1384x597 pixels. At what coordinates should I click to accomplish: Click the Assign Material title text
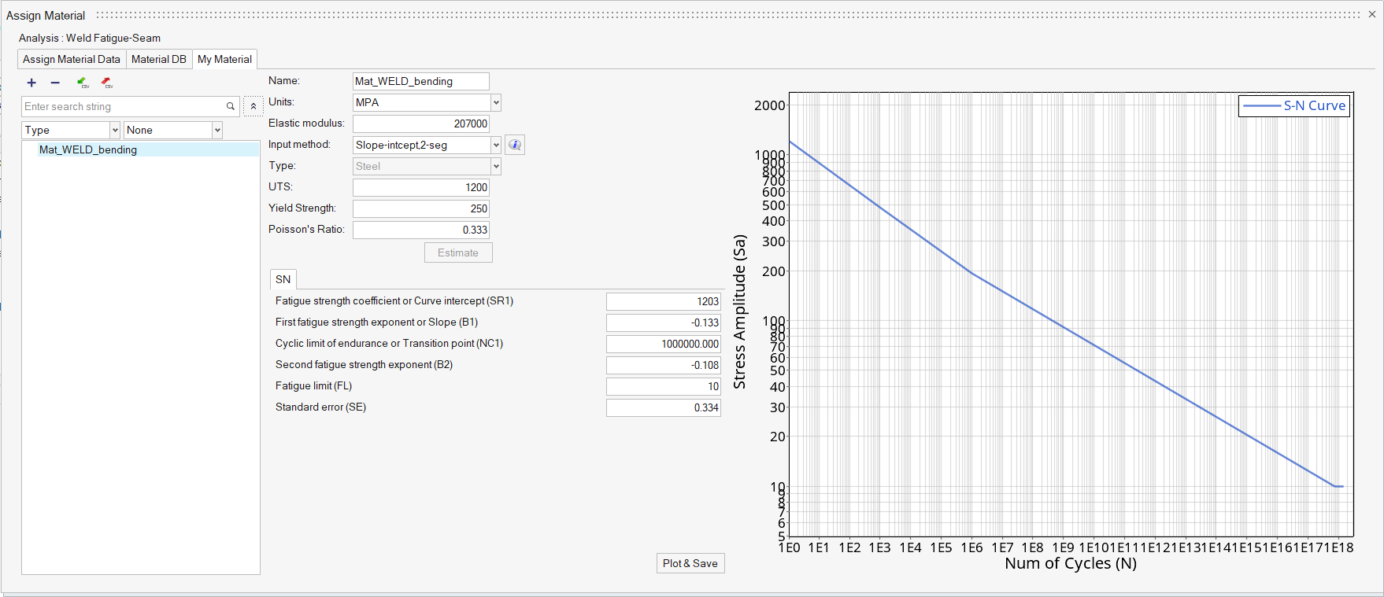point(46,16)
